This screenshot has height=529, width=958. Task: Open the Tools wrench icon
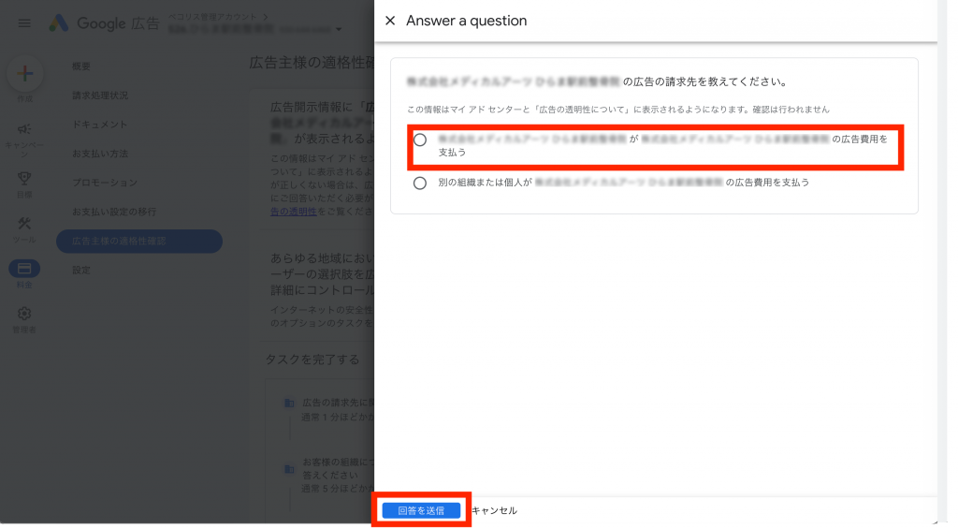(x=24, y=223)
